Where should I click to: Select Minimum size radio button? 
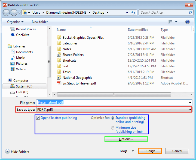(113, 128)
